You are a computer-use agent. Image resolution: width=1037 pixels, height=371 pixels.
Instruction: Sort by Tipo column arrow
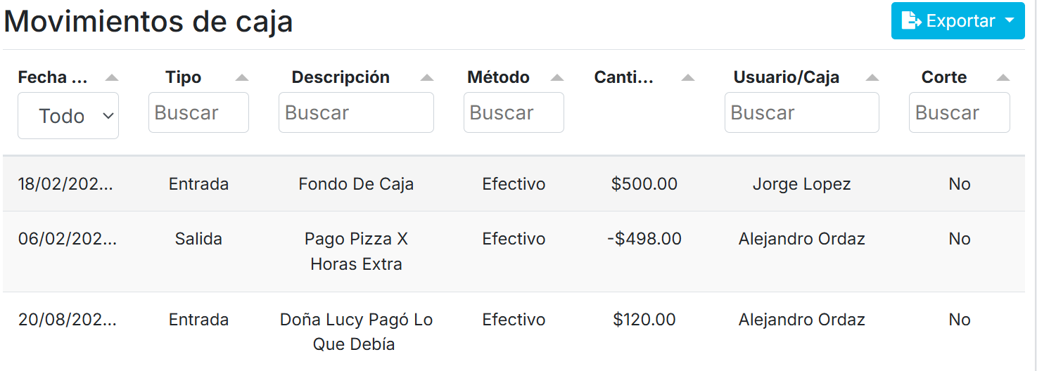[242, 78]
